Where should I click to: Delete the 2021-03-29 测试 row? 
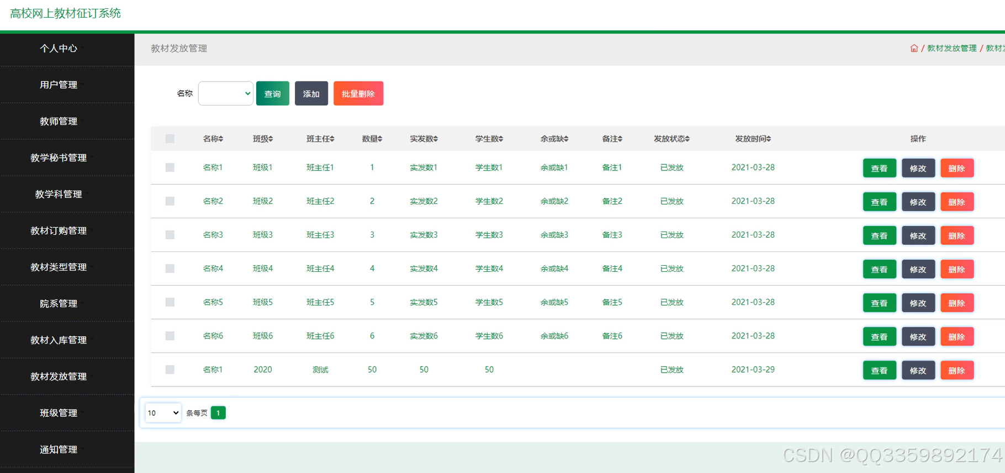957,370
